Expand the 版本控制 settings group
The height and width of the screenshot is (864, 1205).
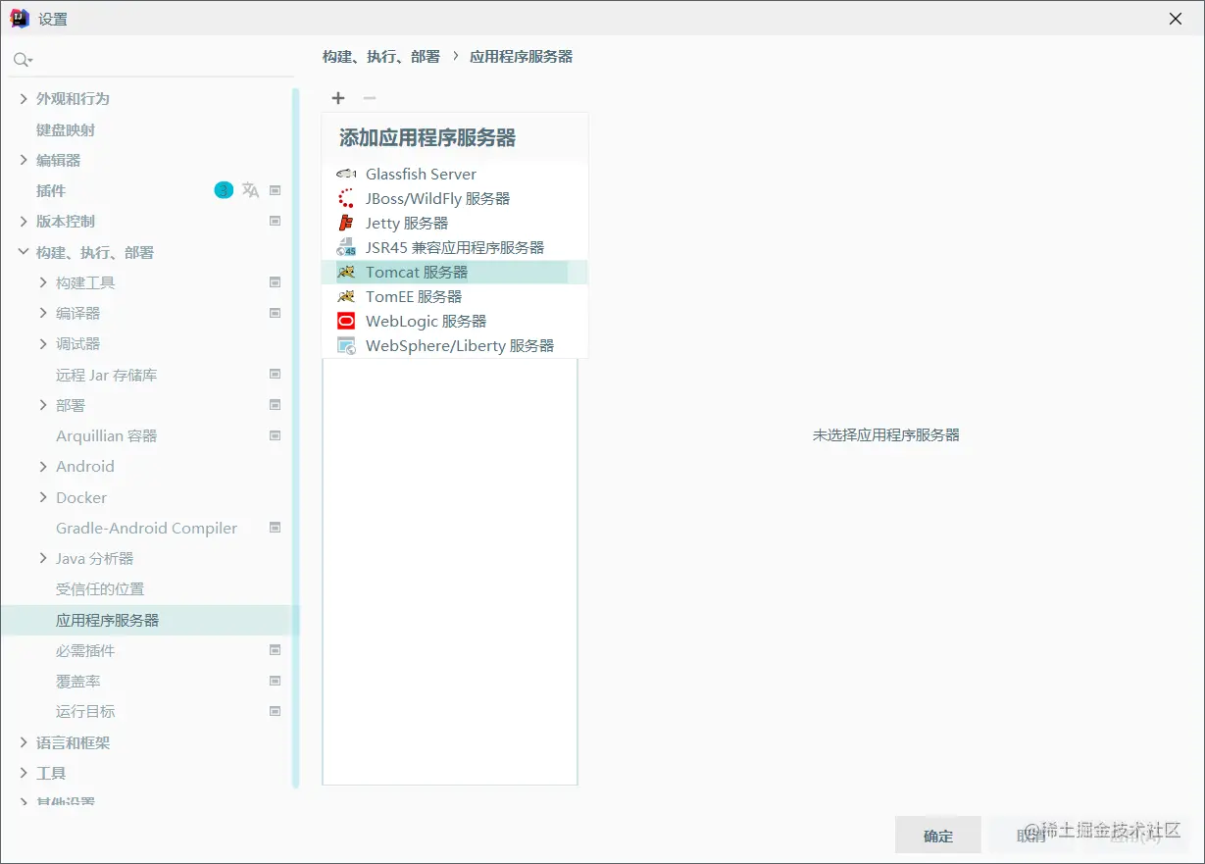click(24, 221)
